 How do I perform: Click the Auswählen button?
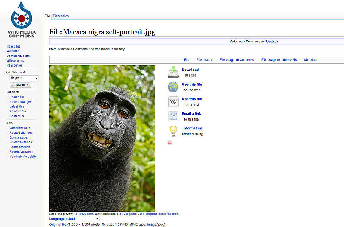pyautogui.click(x=20, y=85)
